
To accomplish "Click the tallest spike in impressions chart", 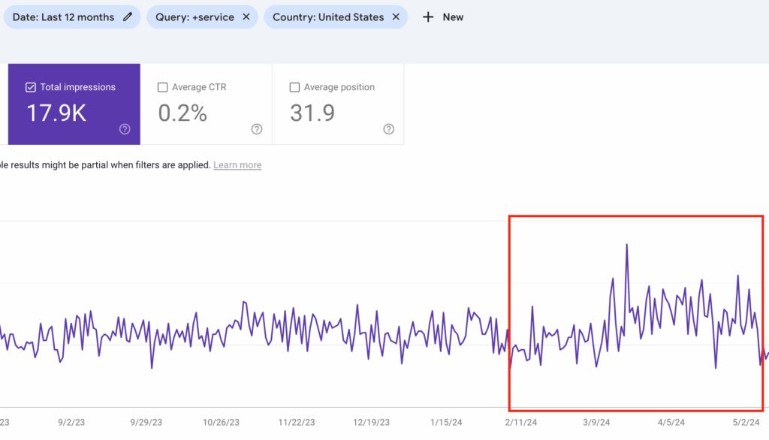I will coord(626,245).
